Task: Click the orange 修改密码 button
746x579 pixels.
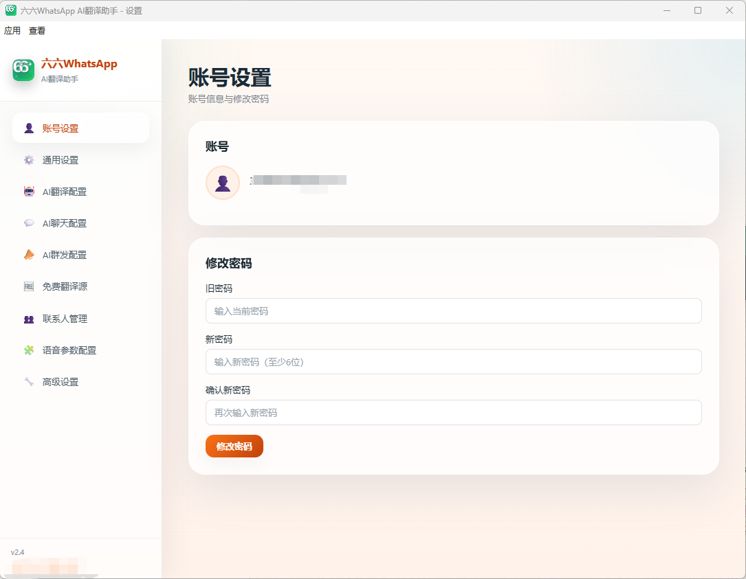Action: pyautogui.click(x=234, y=446)
